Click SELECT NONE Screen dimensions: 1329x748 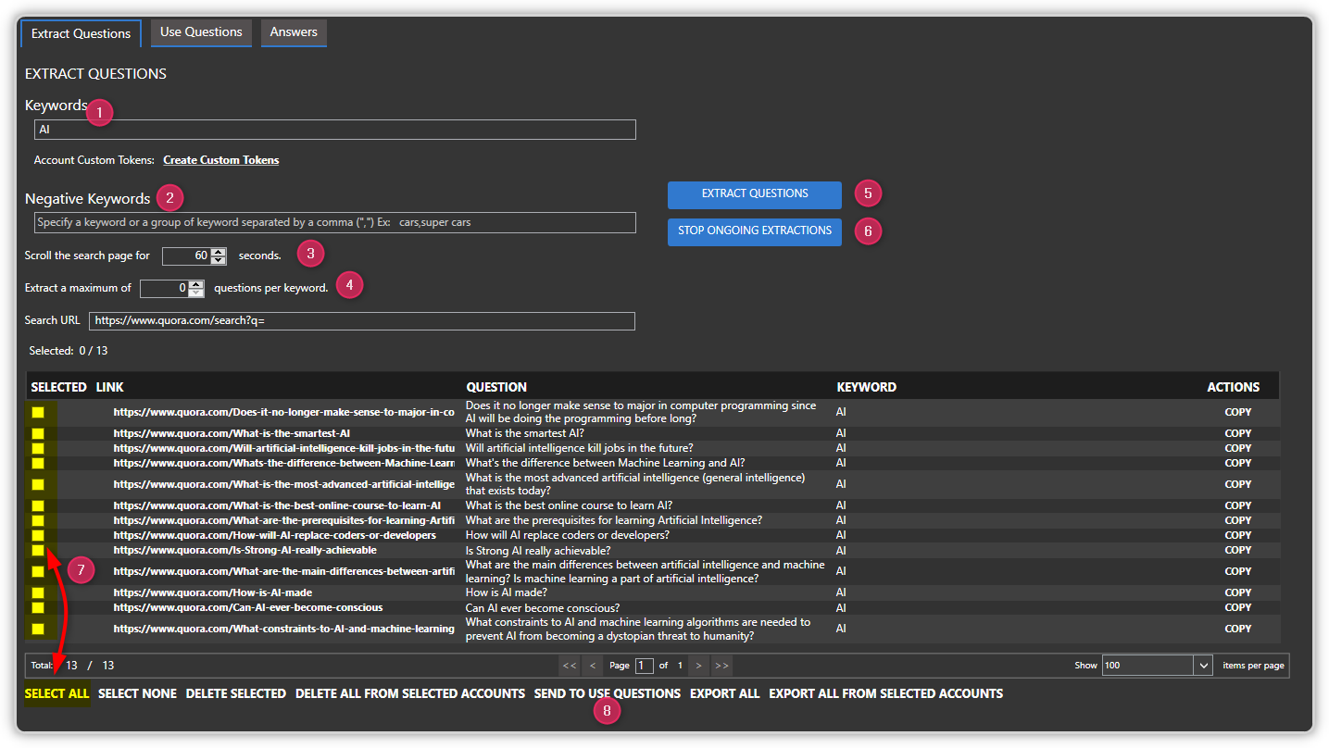click(137, 693)
